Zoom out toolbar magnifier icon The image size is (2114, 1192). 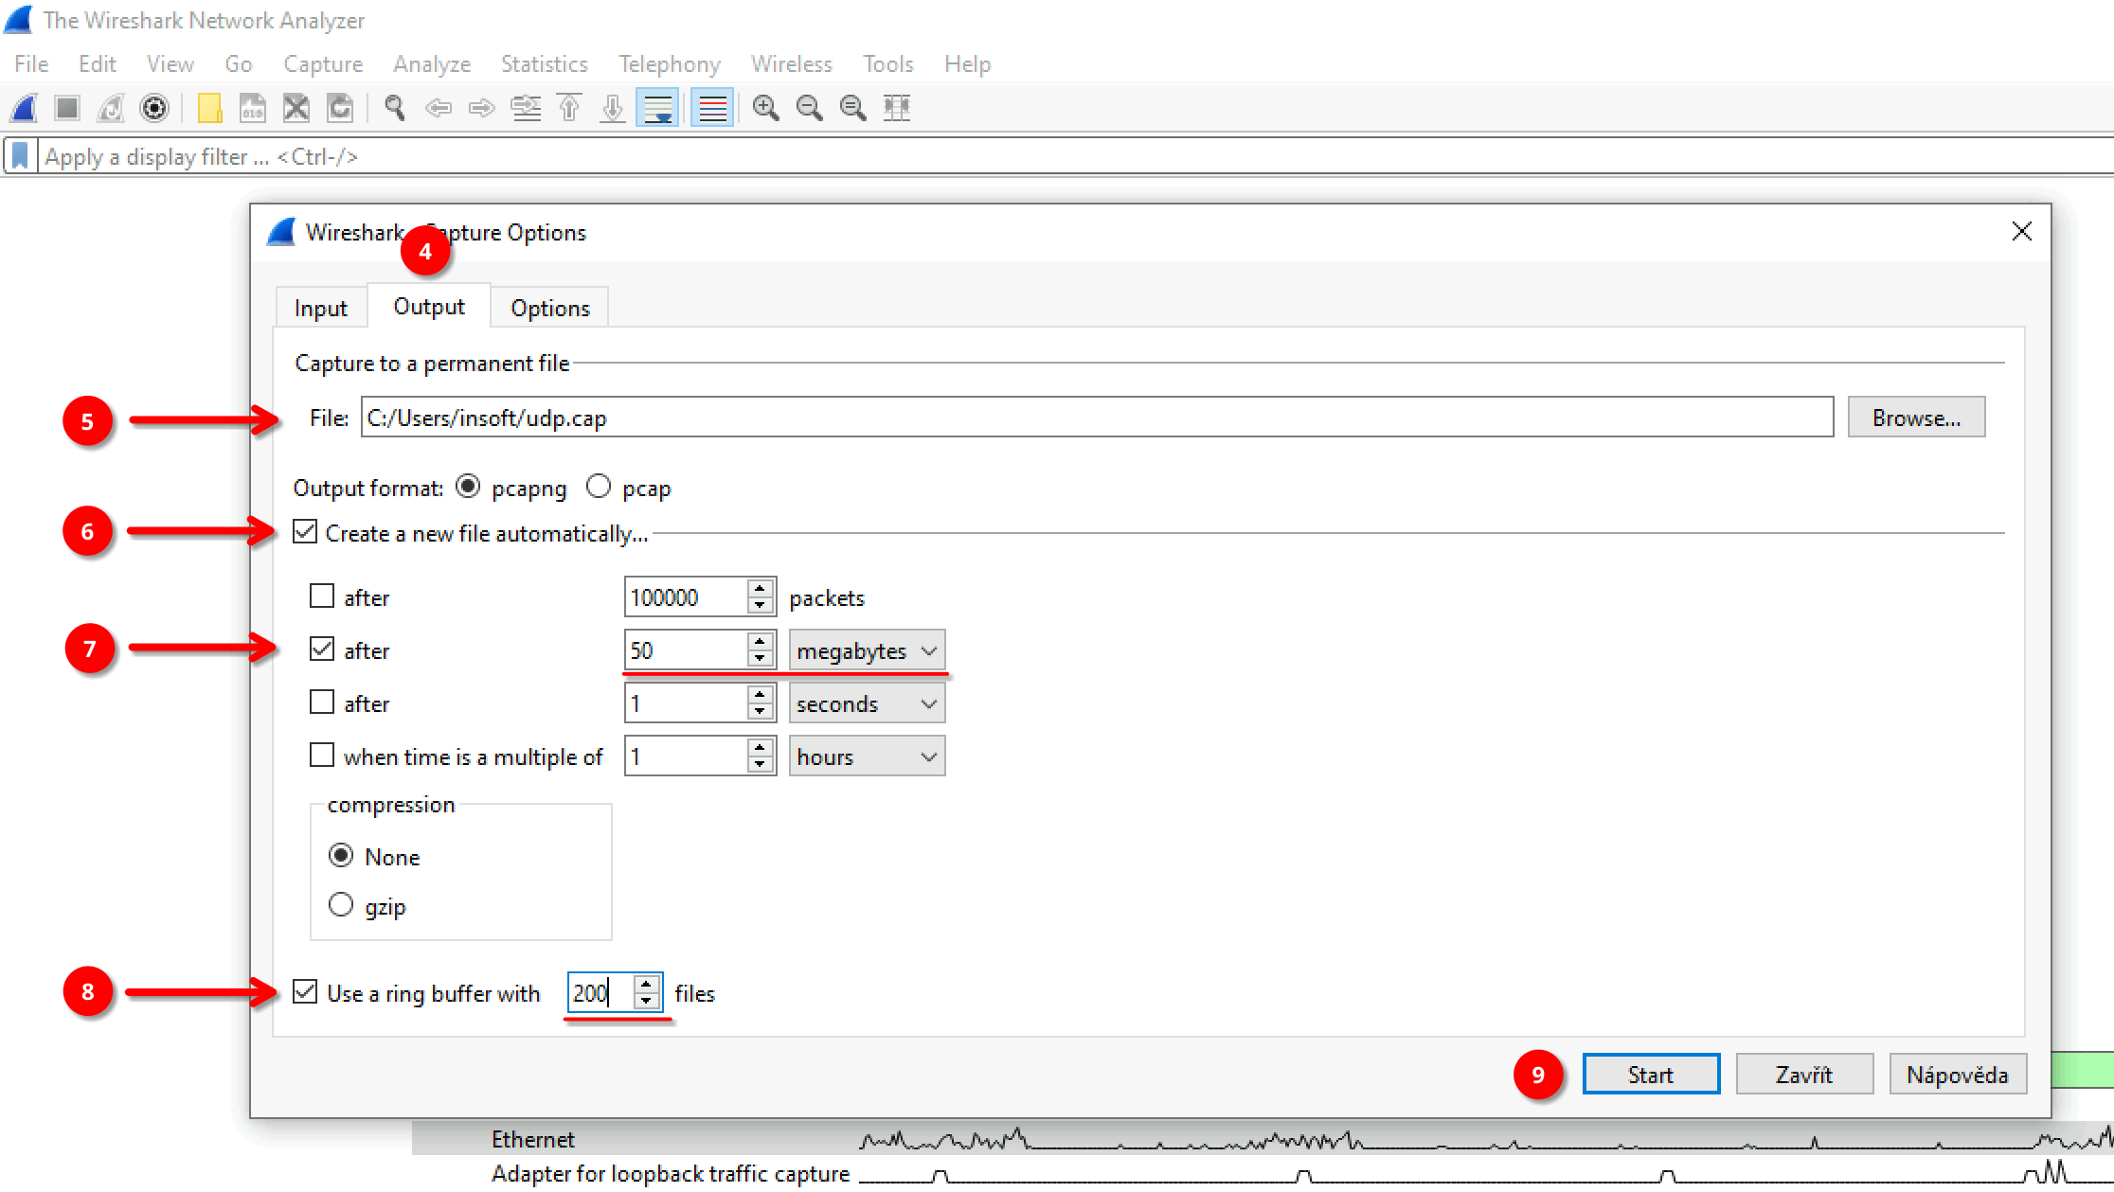coord(809,108)
